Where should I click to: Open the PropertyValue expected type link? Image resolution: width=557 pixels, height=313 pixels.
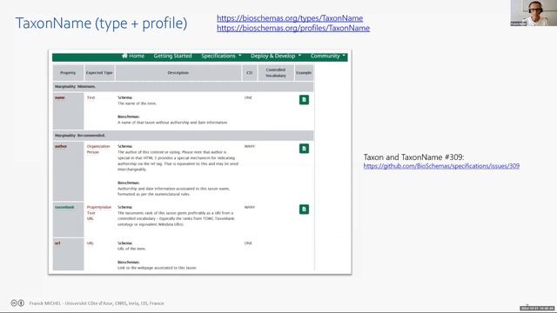[x=99, y=207]
